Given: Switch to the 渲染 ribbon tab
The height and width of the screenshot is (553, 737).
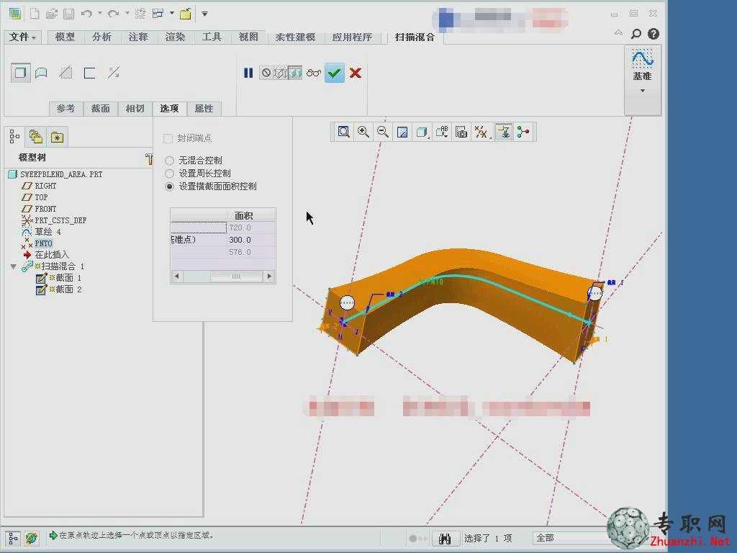Looking at the screenshot, I should coord(175,37).
